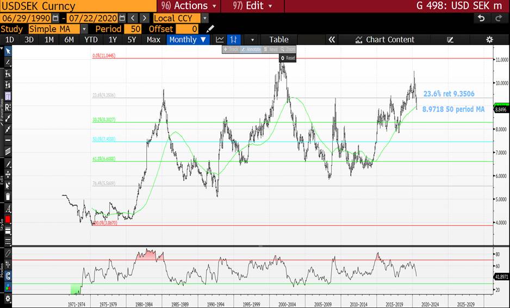Toggle Zoom mode in chart toolbar
The width and height of the screenshot is (510, 308).
coord(287,49)
